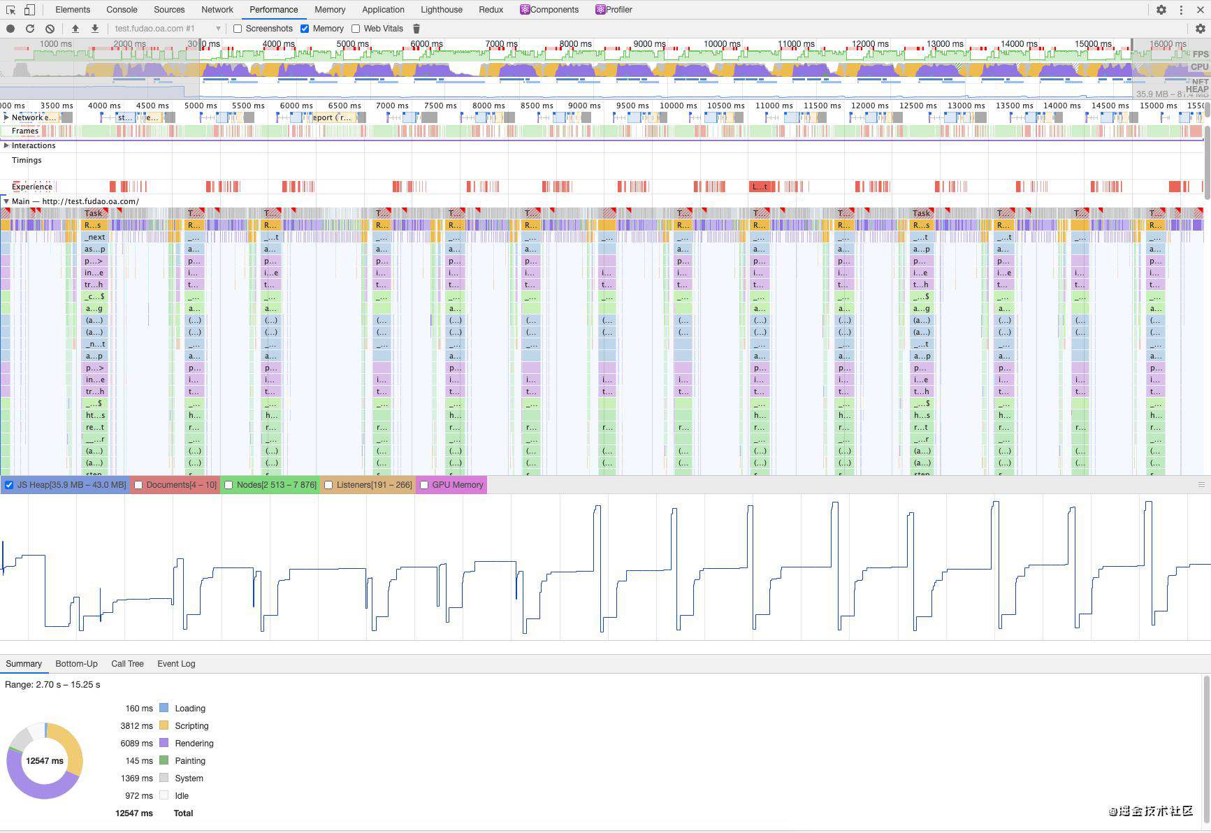
Task: Open DevTools settings gear at top
Action: point(1161,10)
